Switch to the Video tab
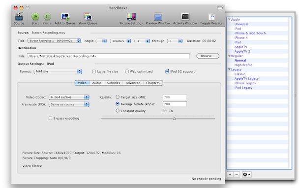Image resolution: width=300 pixels, height=188 pixels. click(x=82, y=83)
